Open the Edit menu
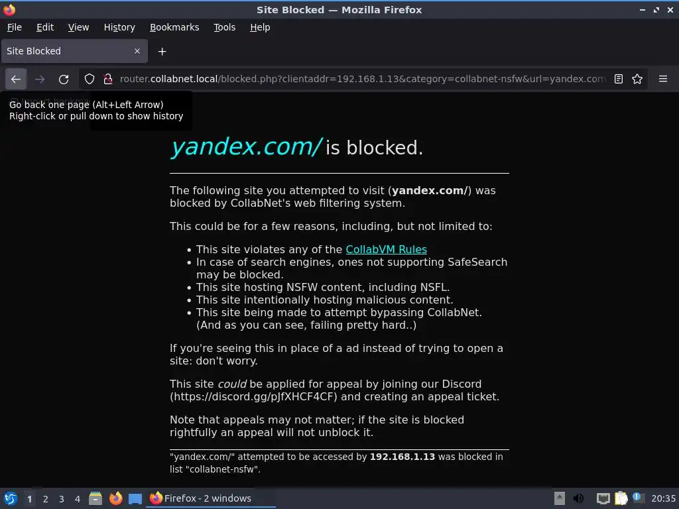The width and height of the screenshot is (679, 509). click(x=45, y=27)
